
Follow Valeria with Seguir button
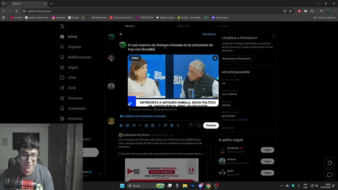point(267,161)
